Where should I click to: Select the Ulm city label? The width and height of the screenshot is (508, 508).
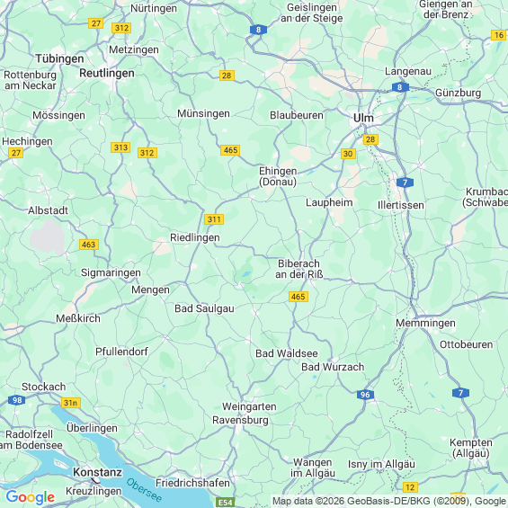pos(363,118)
